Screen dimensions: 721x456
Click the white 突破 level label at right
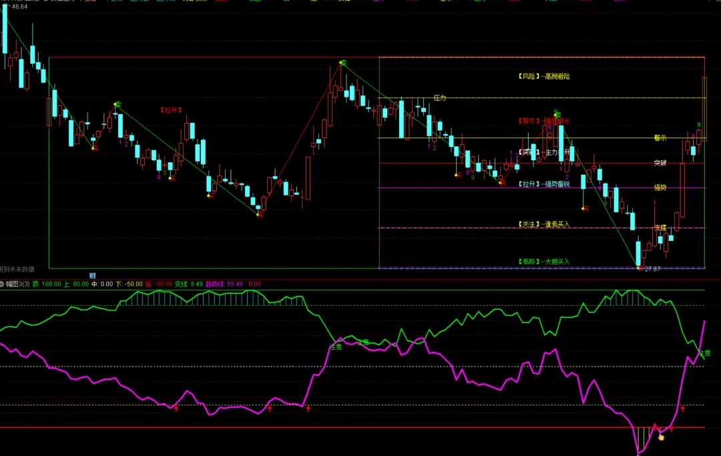click(660, 163)
